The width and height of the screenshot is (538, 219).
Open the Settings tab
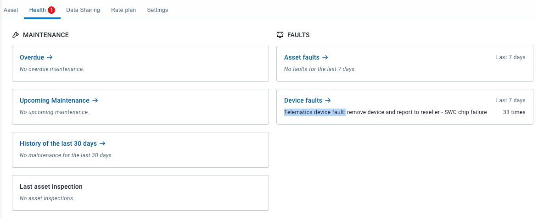point(157,10)
